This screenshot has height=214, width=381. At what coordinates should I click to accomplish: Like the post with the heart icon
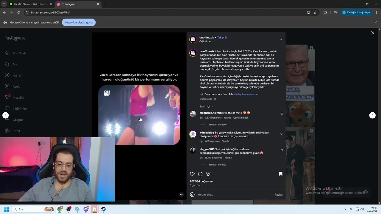coord(192,174)
